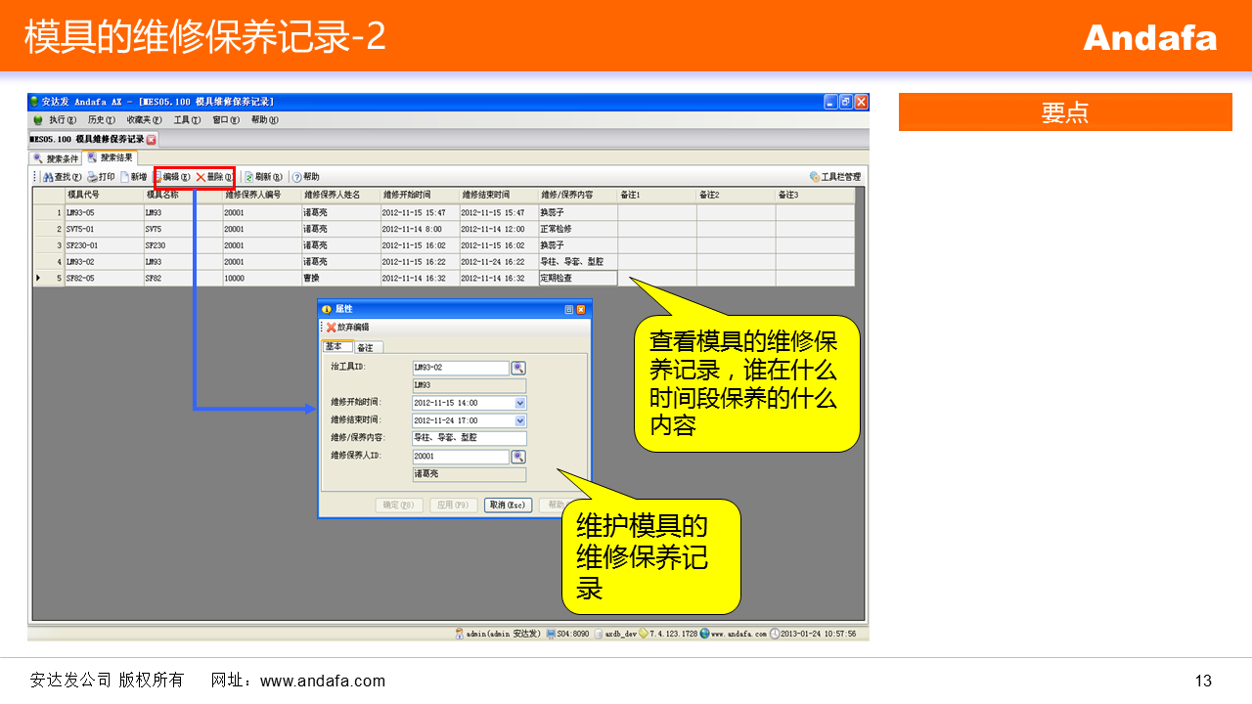Click the 打印 (Print) toolbar icon
The height and width of the screenshot is (704, 1252).
click(92, 177)
